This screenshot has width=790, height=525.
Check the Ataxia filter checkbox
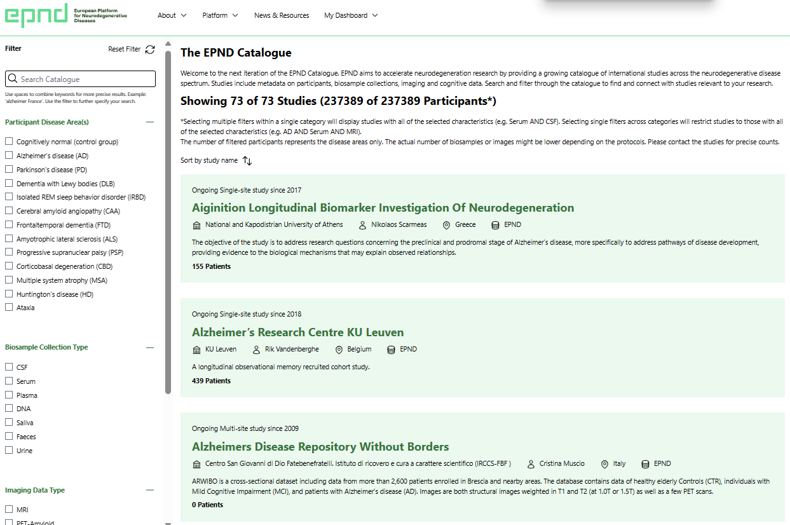[9, 308]
